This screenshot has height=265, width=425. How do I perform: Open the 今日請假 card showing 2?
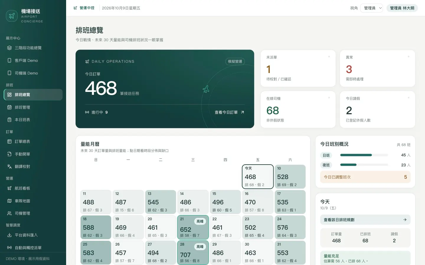(x=377, y=110)
